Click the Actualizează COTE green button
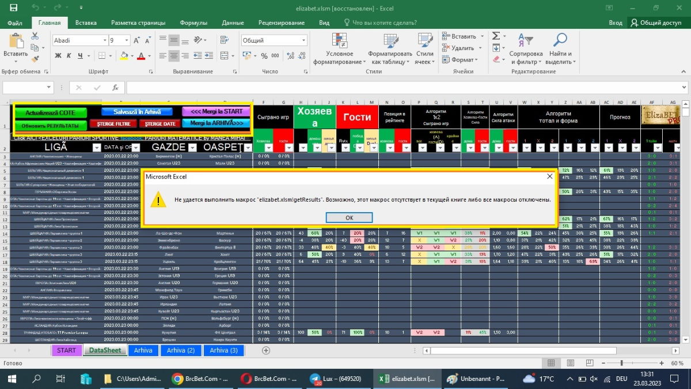The height and width of the screenshot is (389, 691). 50,113
